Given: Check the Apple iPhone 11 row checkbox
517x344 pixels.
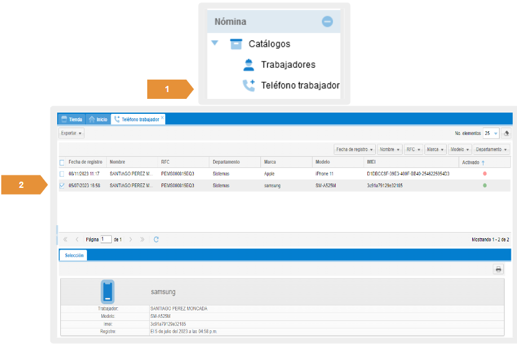Looking at the screenshot, I should coord(62,174).
